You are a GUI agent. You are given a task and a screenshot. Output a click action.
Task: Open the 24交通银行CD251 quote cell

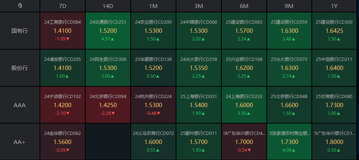click(x=108, y=31)
